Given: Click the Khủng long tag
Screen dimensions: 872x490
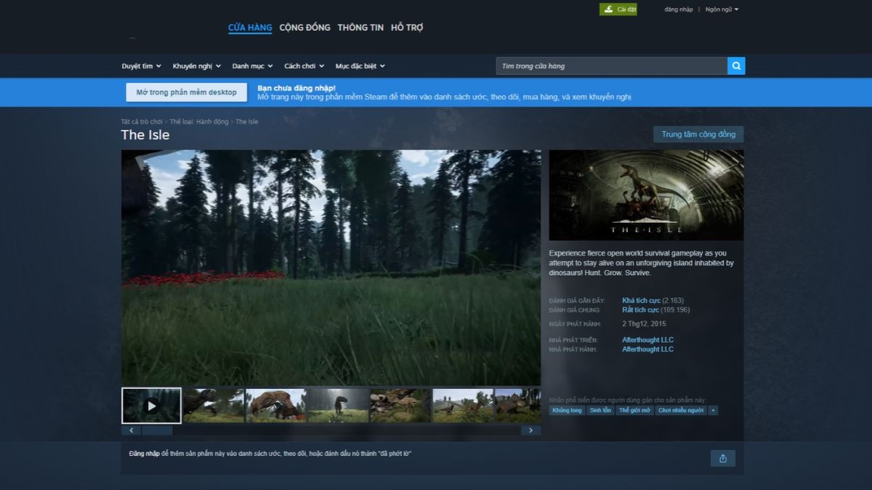Looking at the screenshot, I should click(x=567, y=410).
